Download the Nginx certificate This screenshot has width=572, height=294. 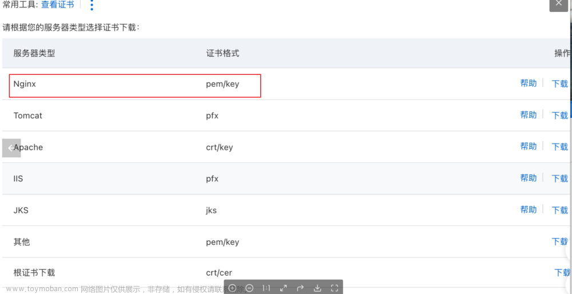(x=560, y=84)
